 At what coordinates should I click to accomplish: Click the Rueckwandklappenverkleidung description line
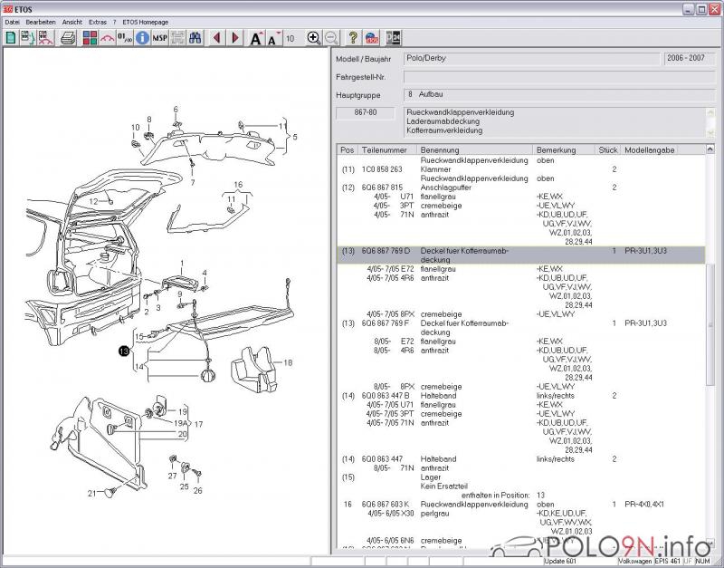(x=460, y=112)
